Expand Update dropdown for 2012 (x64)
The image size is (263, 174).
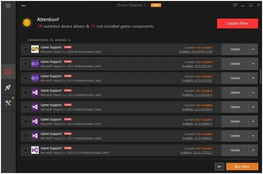coord(253,92)
